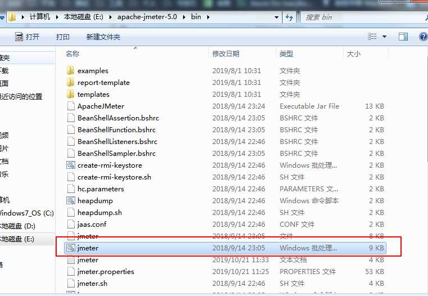Click the jaas.conf file icon

pos(71,224)
